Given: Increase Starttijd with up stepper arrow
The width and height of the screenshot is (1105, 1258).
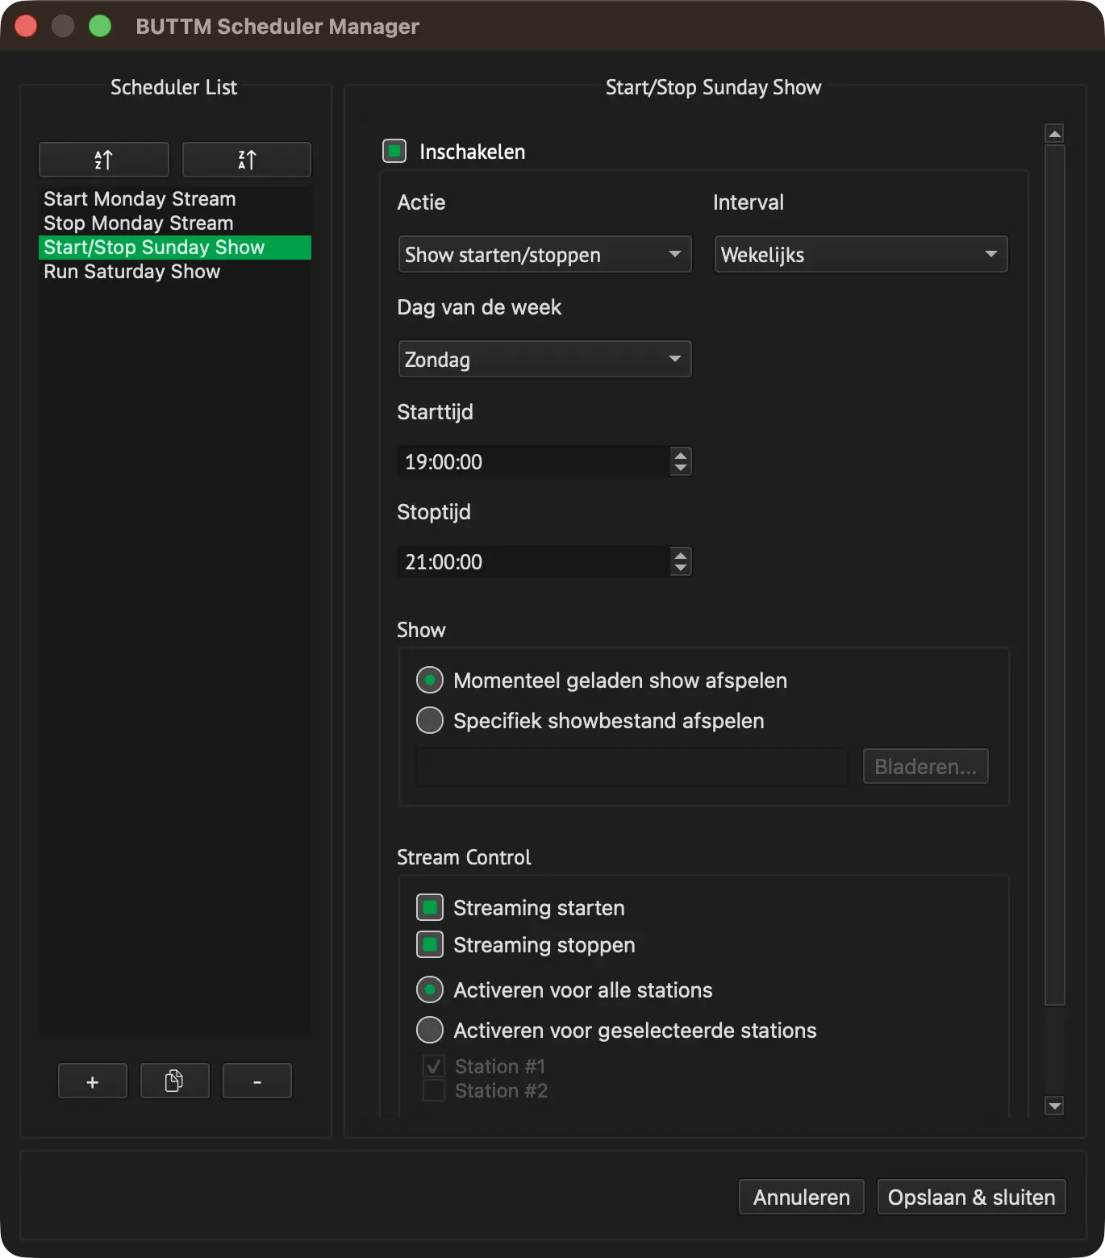Looking at the screenshot, I should (681, 455).
